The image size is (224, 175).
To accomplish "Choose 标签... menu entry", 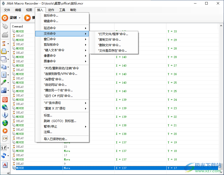I will (62, 115).
